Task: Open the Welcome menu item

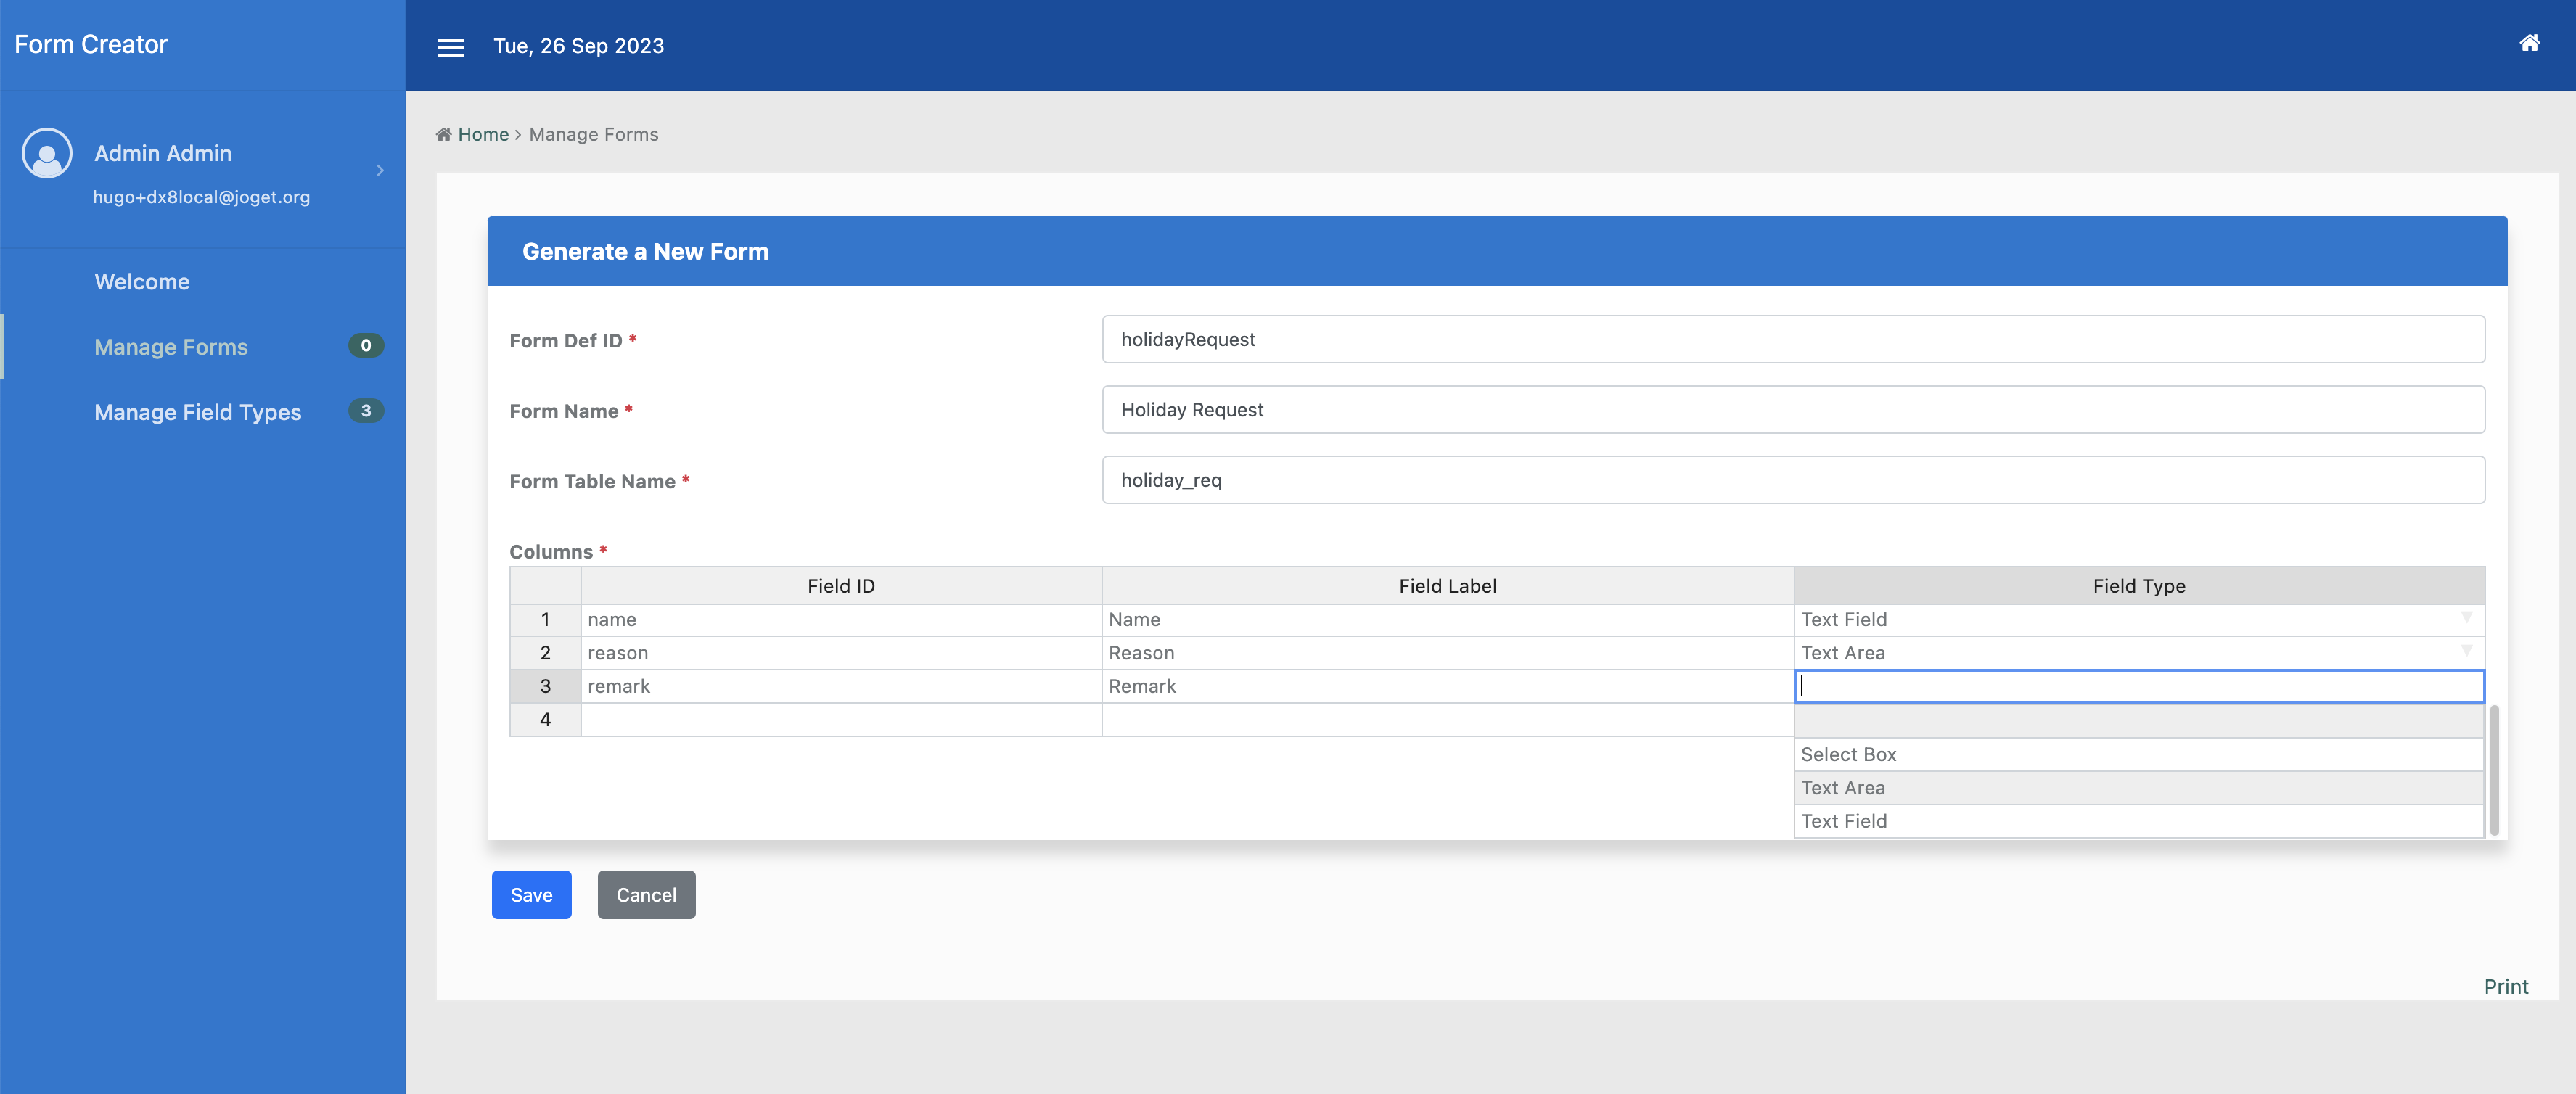Action: coord(142,282)
